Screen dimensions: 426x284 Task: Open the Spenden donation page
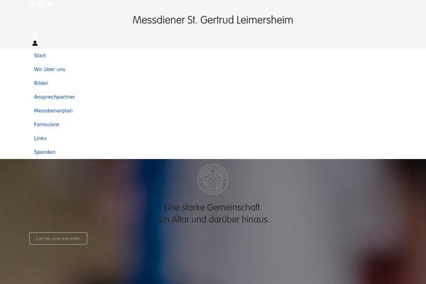coord(45,152)
